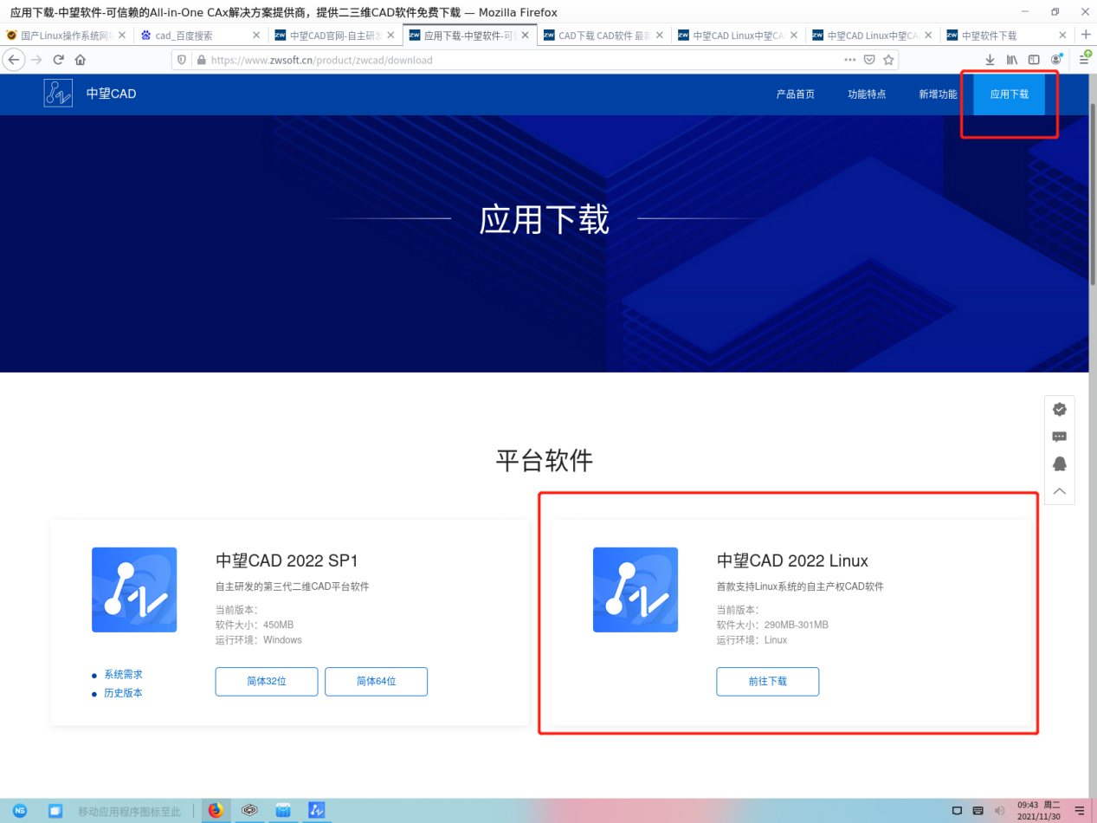Click the Firefox account avatar icon
Screen dimensions: 1097x823
tap(1056, 60)
